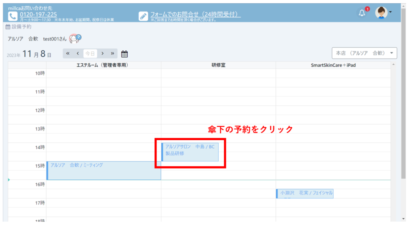
Task: Click phone number 0120-197-225 link
Action: 38,14
